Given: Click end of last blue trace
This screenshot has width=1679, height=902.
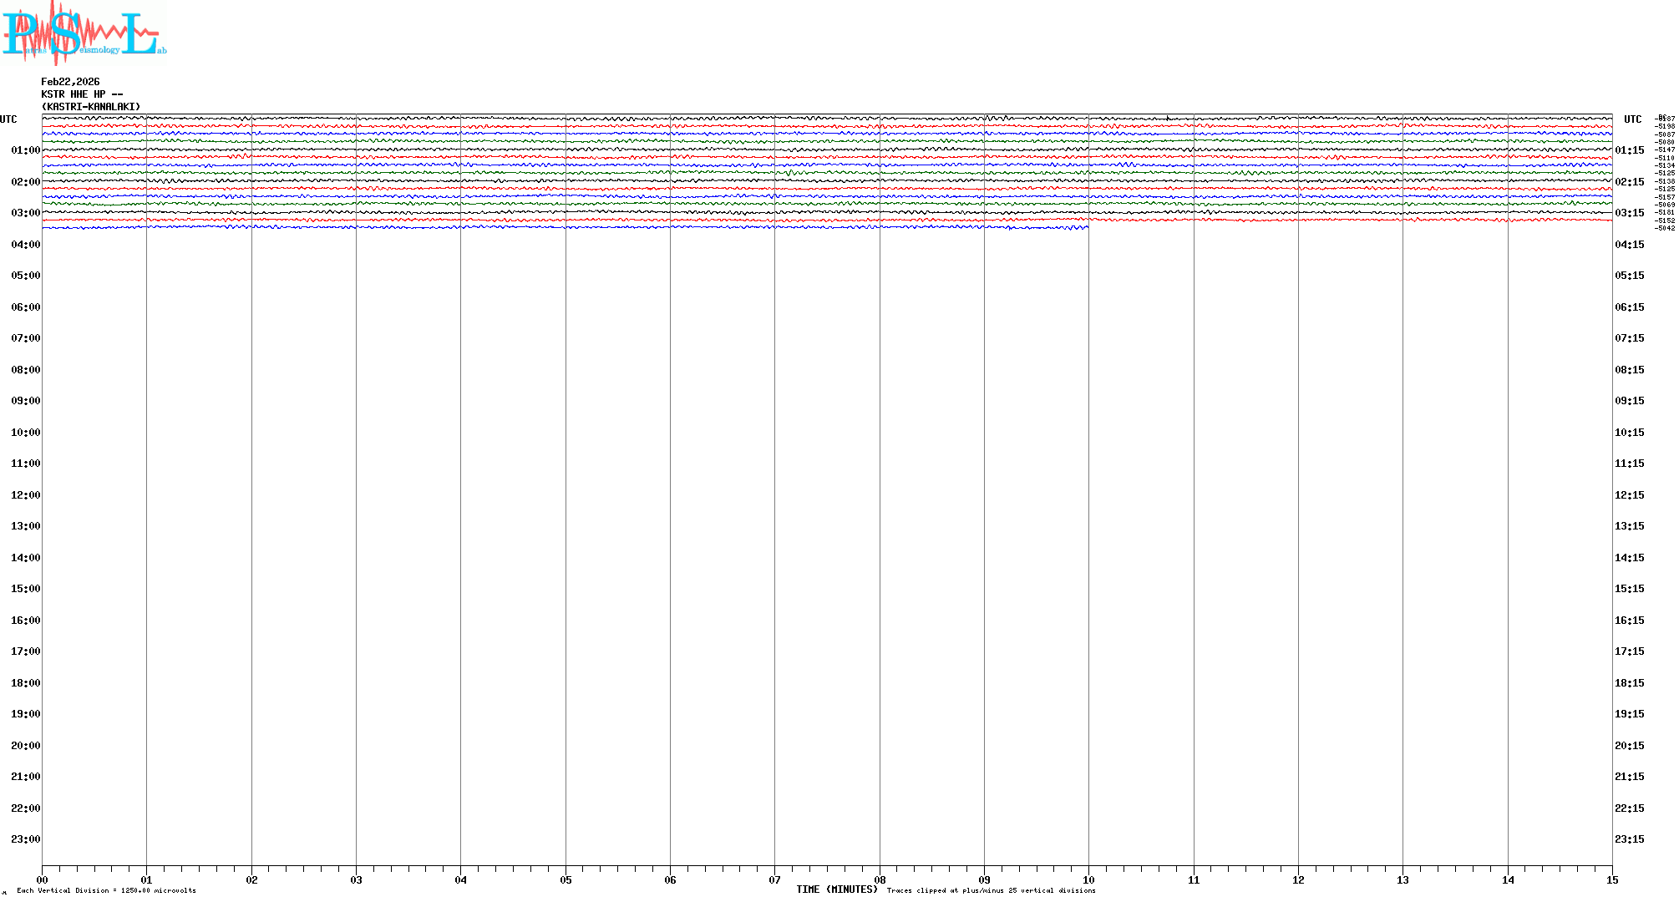Looking at the screenshot, I should click(1087, 227).
